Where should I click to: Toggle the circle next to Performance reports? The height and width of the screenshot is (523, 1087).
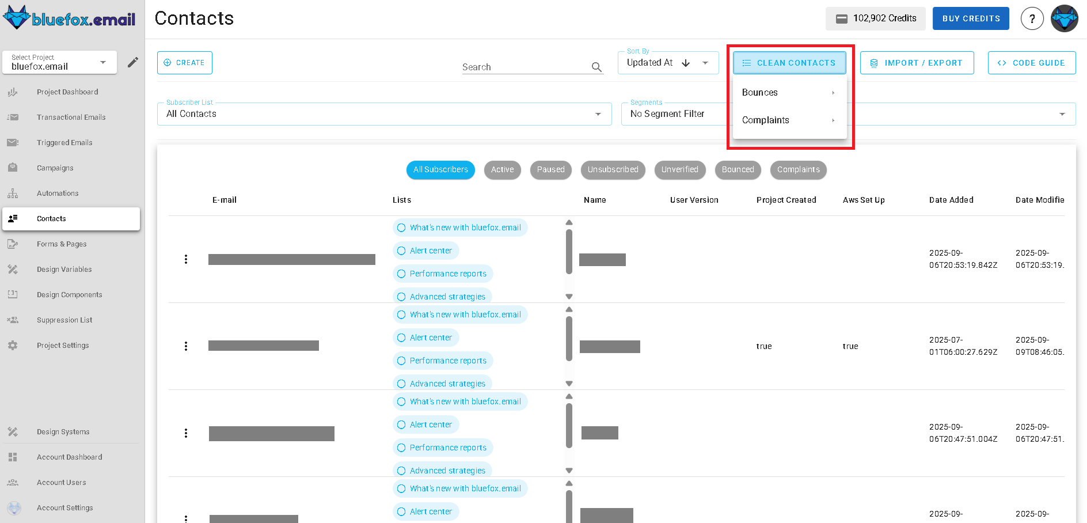click(x=401, y=274)
